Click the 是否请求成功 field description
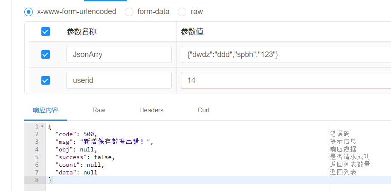This screenshot has height=191, width=391. [350, 157]
